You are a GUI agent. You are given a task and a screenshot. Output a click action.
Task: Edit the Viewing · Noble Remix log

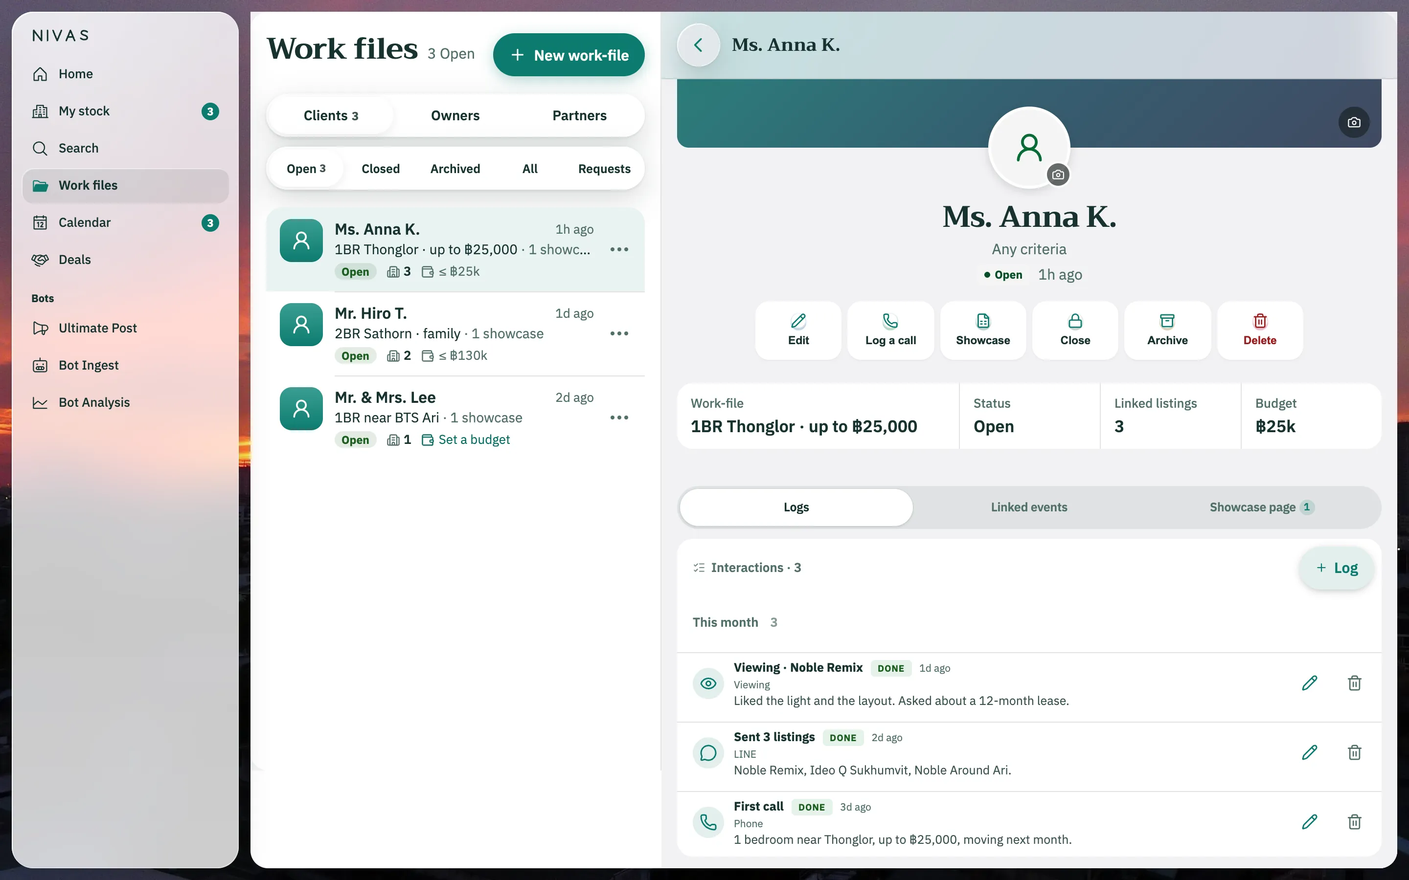[x=1309, y=683]
